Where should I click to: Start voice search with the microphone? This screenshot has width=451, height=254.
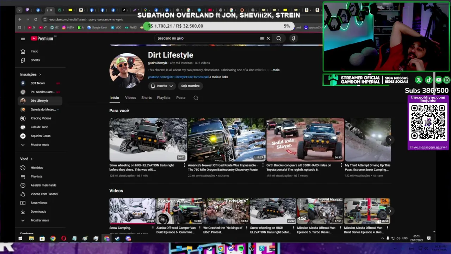tap(294, 38)
